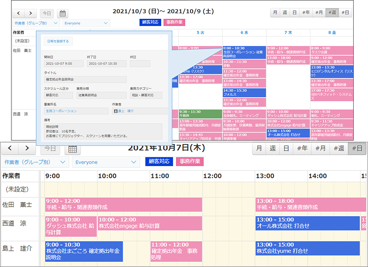
Task: Open calendar picker icon in lower daily view
Action: pos(72,149)
